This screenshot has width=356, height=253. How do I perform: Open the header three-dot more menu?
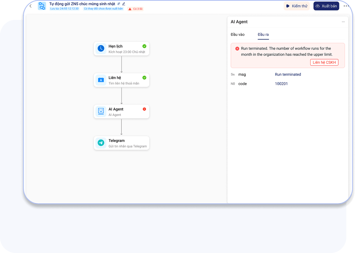tap(346, 6)
